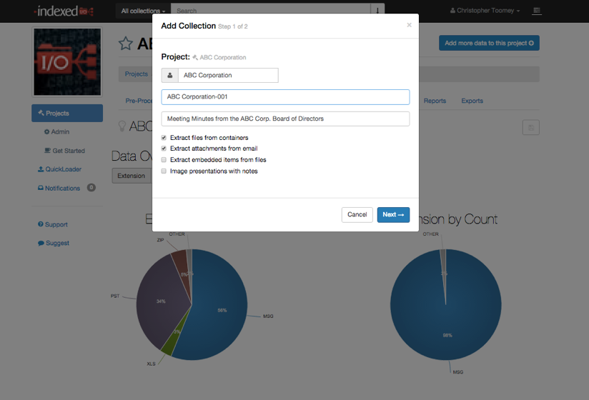This screenshot has height=400, width=589.
Task: Switch to the Pre-Processing tab
Action: click(139, 101)
